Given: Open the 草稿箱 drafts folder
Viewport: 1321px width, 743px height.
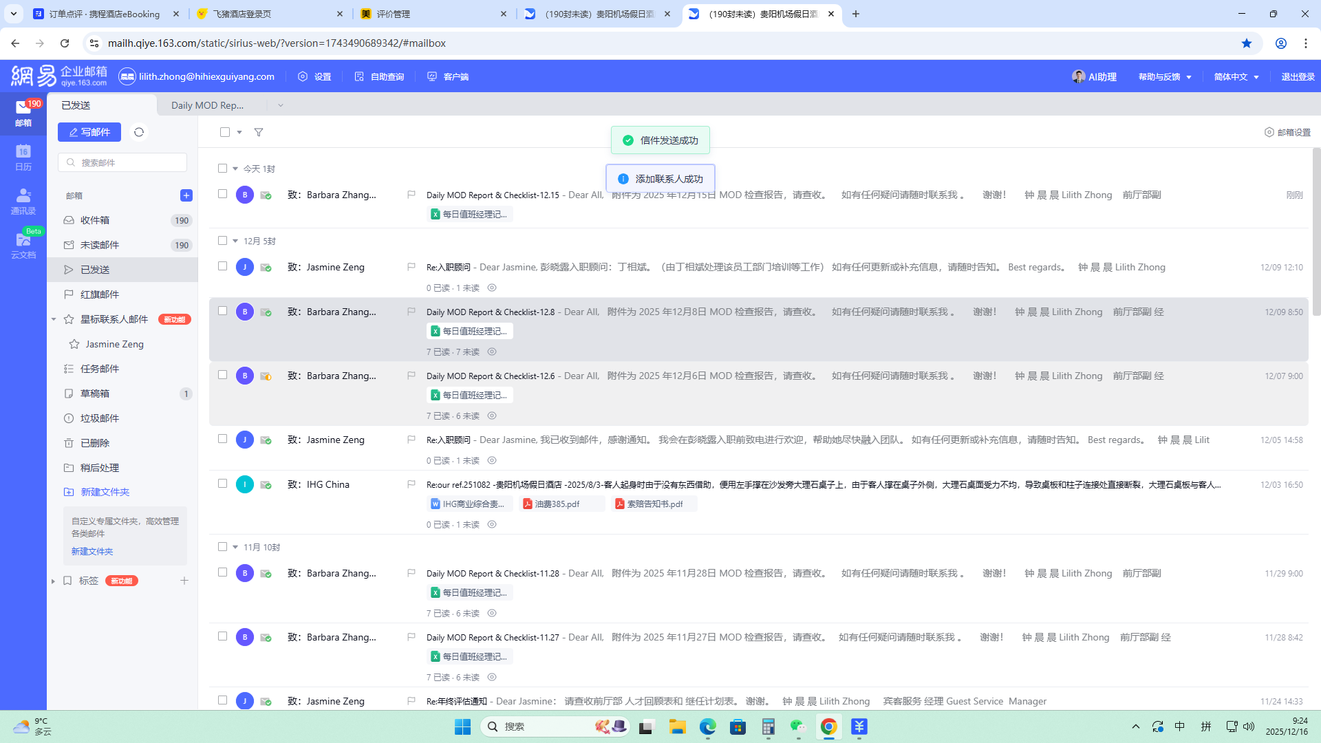Looking at the screenshot, I should click(x=95, y=394).
